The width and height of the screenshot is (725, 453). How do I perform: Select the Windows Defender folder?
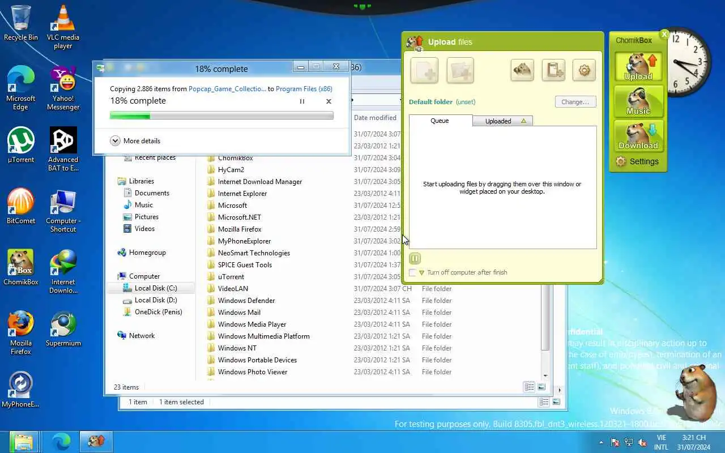tap(241, 301)
